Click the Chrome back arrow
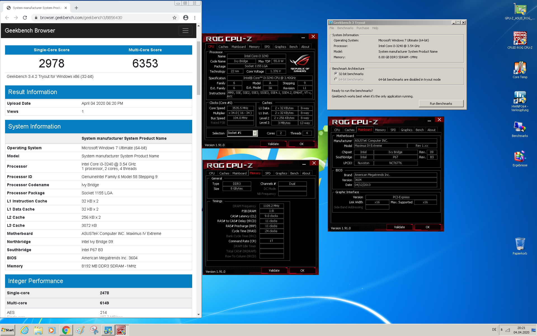Screen dimensions: 537x336 pos(7,18)
